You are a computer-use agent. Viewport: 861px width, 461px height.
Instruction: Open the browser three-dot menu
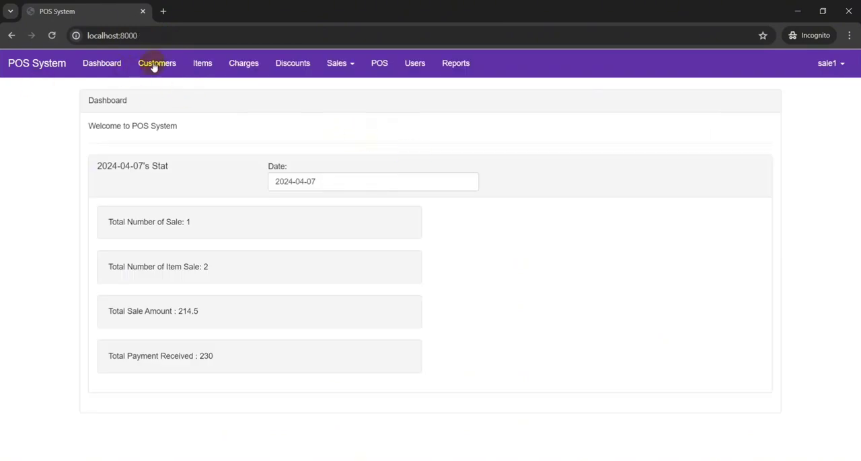(850, 36)
